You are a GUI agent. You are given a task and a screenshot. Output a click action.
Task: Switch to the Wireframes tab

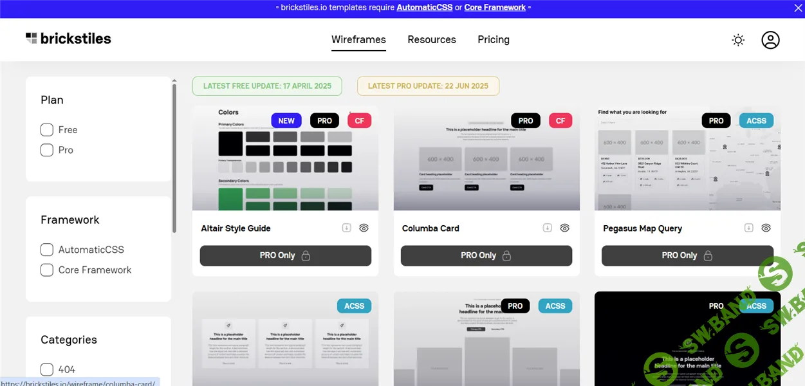point(358,39)
